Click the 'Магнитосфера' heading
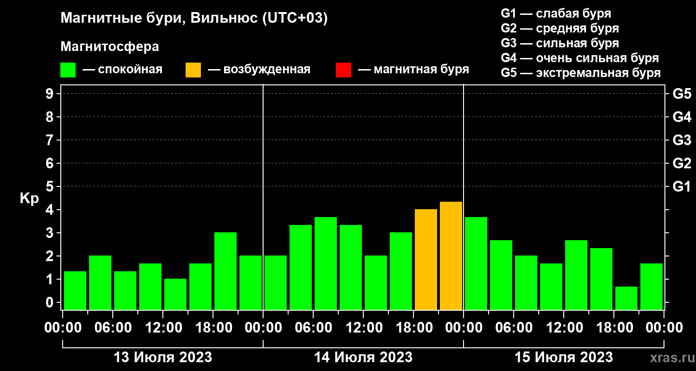The image size is (696, 371). pos(110,47)
